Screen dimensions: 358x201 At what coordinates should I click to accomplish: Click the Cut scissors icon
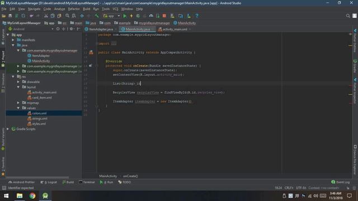tap(46, 16)
